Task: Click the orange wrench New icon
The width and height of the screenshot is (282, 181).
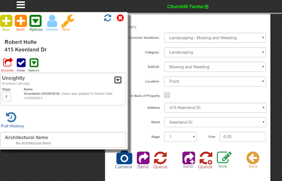Action: [x=68, y=21]
